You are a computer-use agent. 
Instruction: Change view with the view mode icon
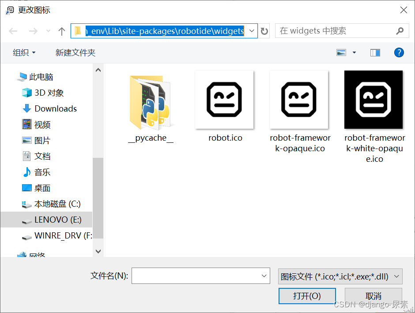(x=341, y=52)
